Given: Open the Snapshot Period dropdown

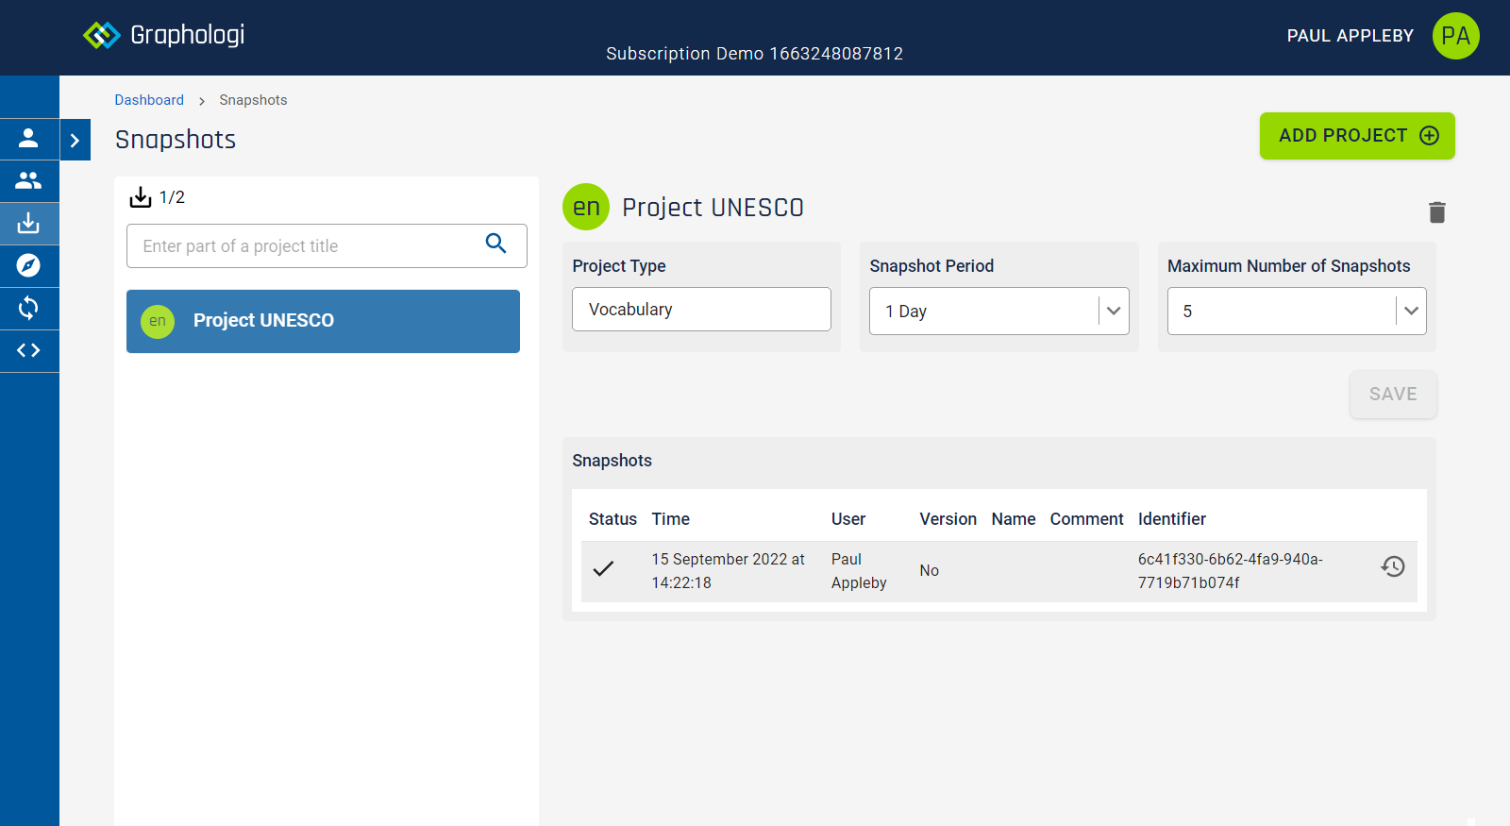Looking at the screenshot, I should (998, 311).
